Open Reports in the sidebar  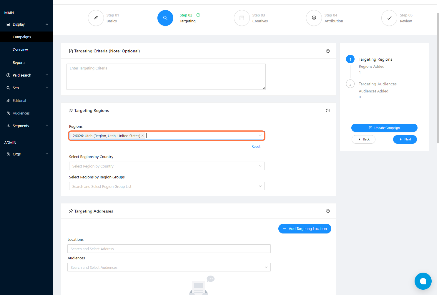19,63
